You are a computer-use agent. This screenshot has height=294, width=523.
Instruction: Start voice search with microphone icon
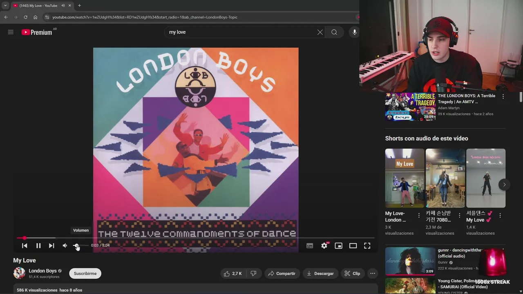click(x=354, y=32)
